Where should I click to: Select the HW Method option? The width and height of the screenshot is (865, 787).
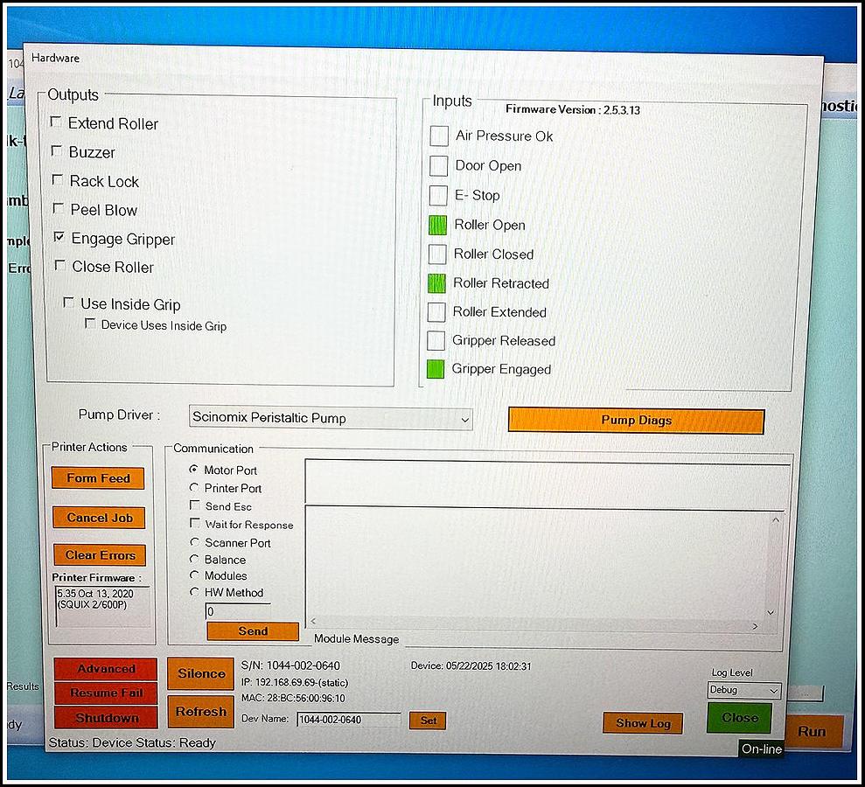coord(194,593)
